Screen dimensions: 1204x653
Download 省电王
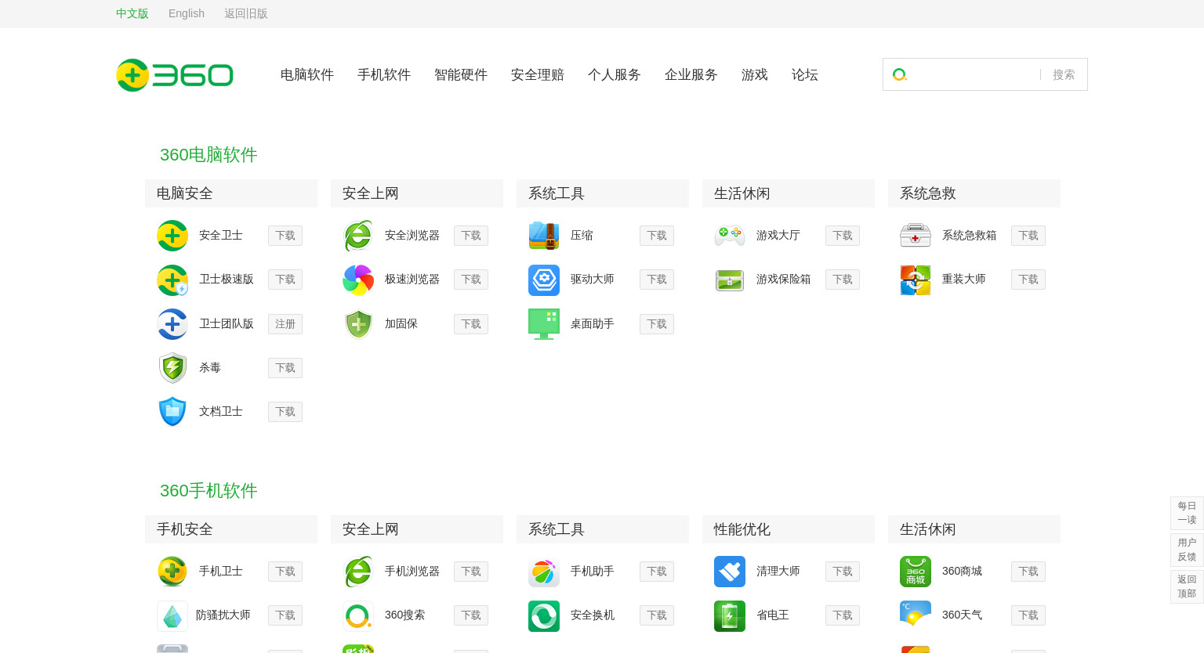click(x=843, y=615)
